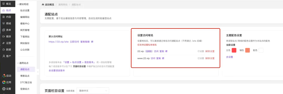Viewport: 283px width, 94px height.
Task: Open 网站备份 in the submenu
Action: point(25,43)
